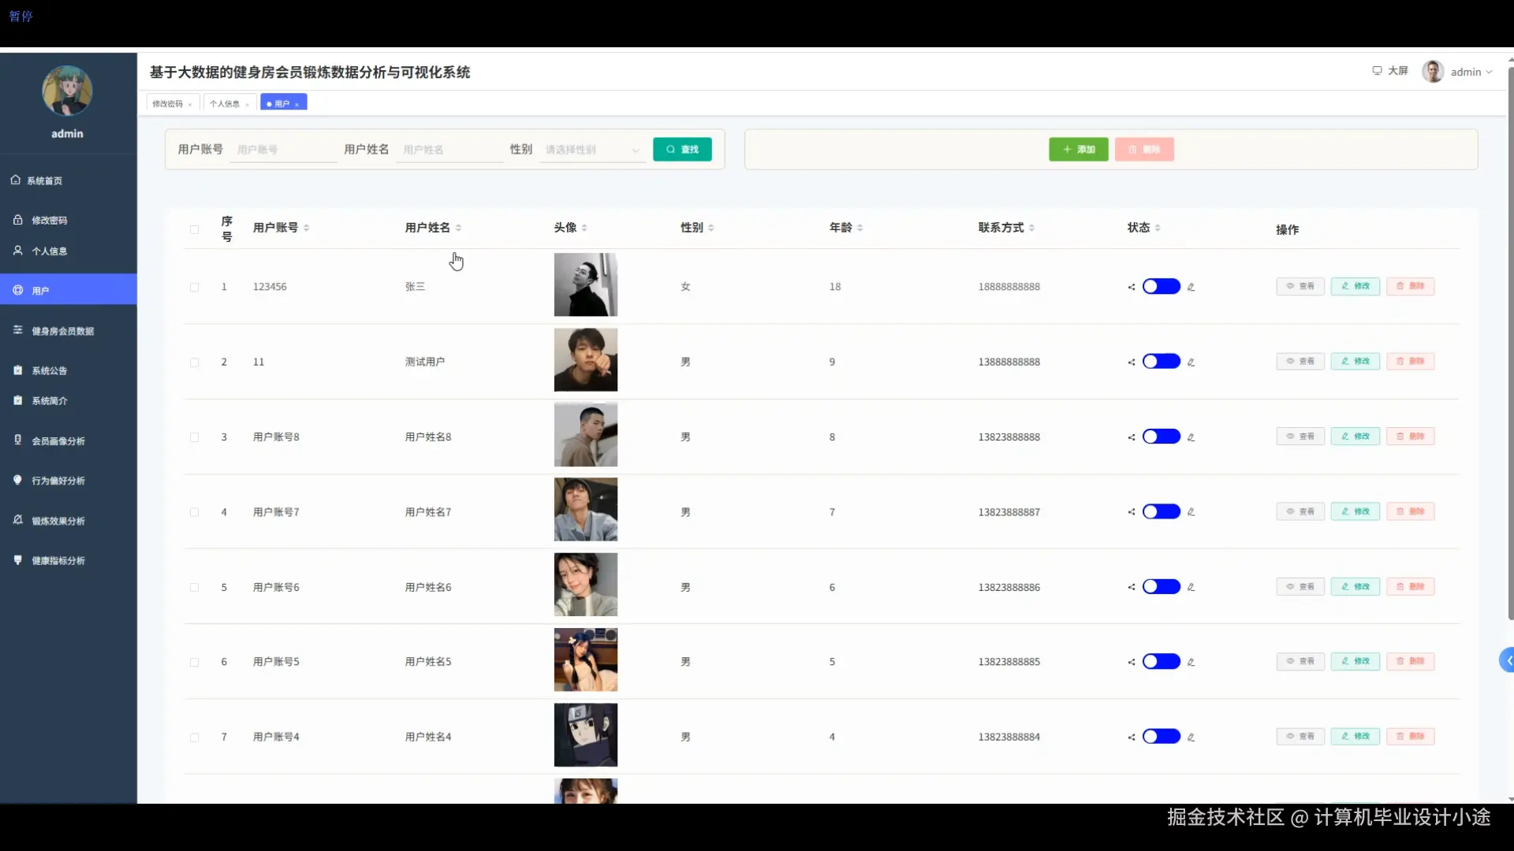Select 锻炼效果分析 in the sidebar
The width and height of the screenshot is (1514, 851).
coord(58,520)
